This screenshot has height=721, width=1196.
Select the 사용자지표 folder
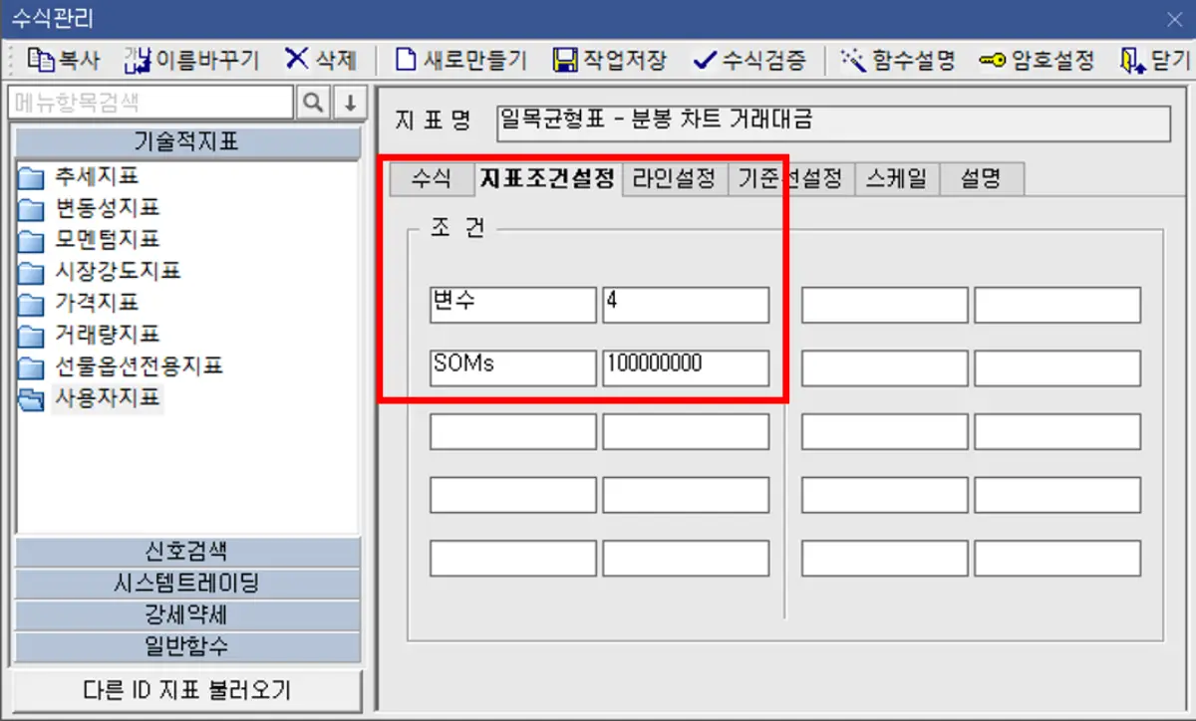coord(107,396)
